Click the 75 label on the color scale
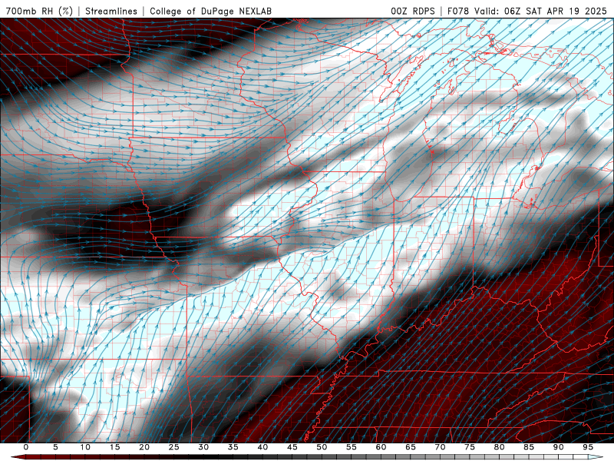Viewport: 614px width, 461px height. (x=470, y=447)
